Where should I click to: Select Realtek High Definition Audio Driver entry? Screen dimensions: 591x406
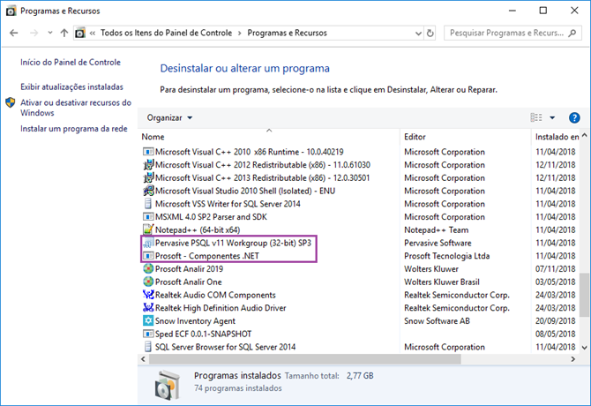221,308
